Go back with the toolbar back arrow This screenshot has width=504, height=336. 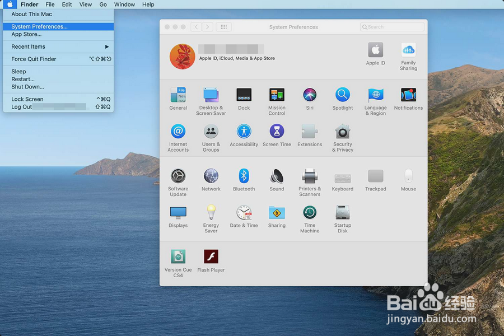pyautogui.click(x=196, y=27)
